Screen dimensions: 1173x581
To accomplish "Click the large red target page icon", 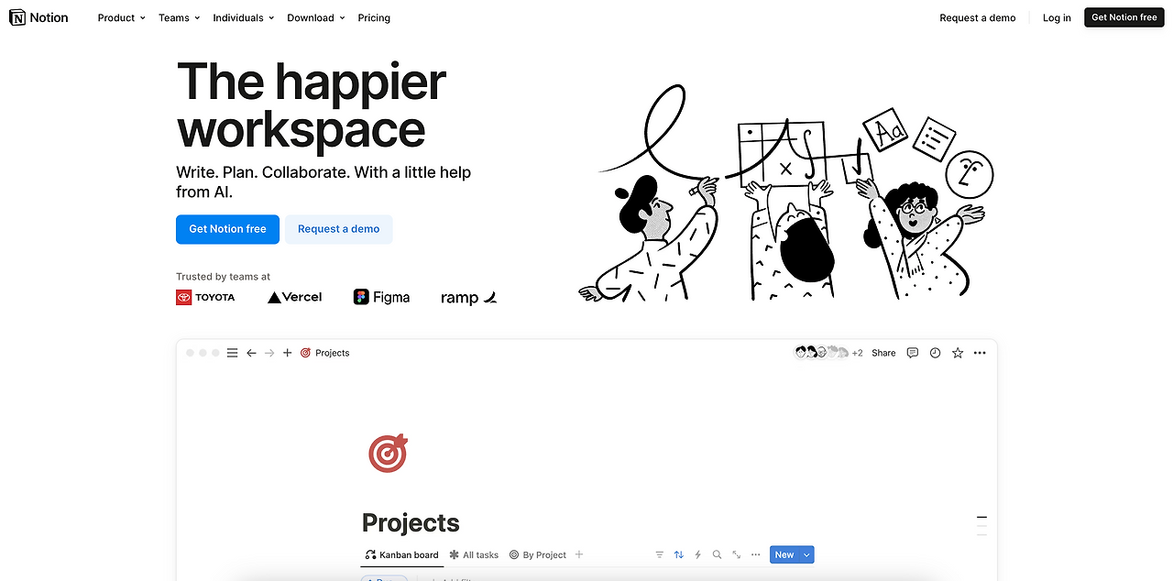I will pyautogui.click(x=388, y=454).
